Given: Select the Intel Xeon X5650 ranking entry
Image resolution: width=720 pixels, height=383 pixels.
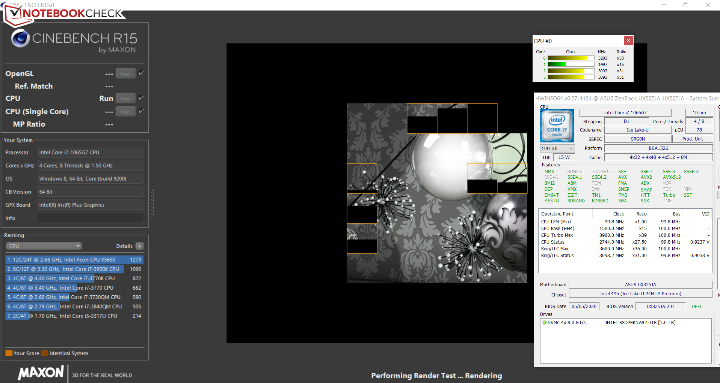Looking at the screenshot, I should 74,260.
